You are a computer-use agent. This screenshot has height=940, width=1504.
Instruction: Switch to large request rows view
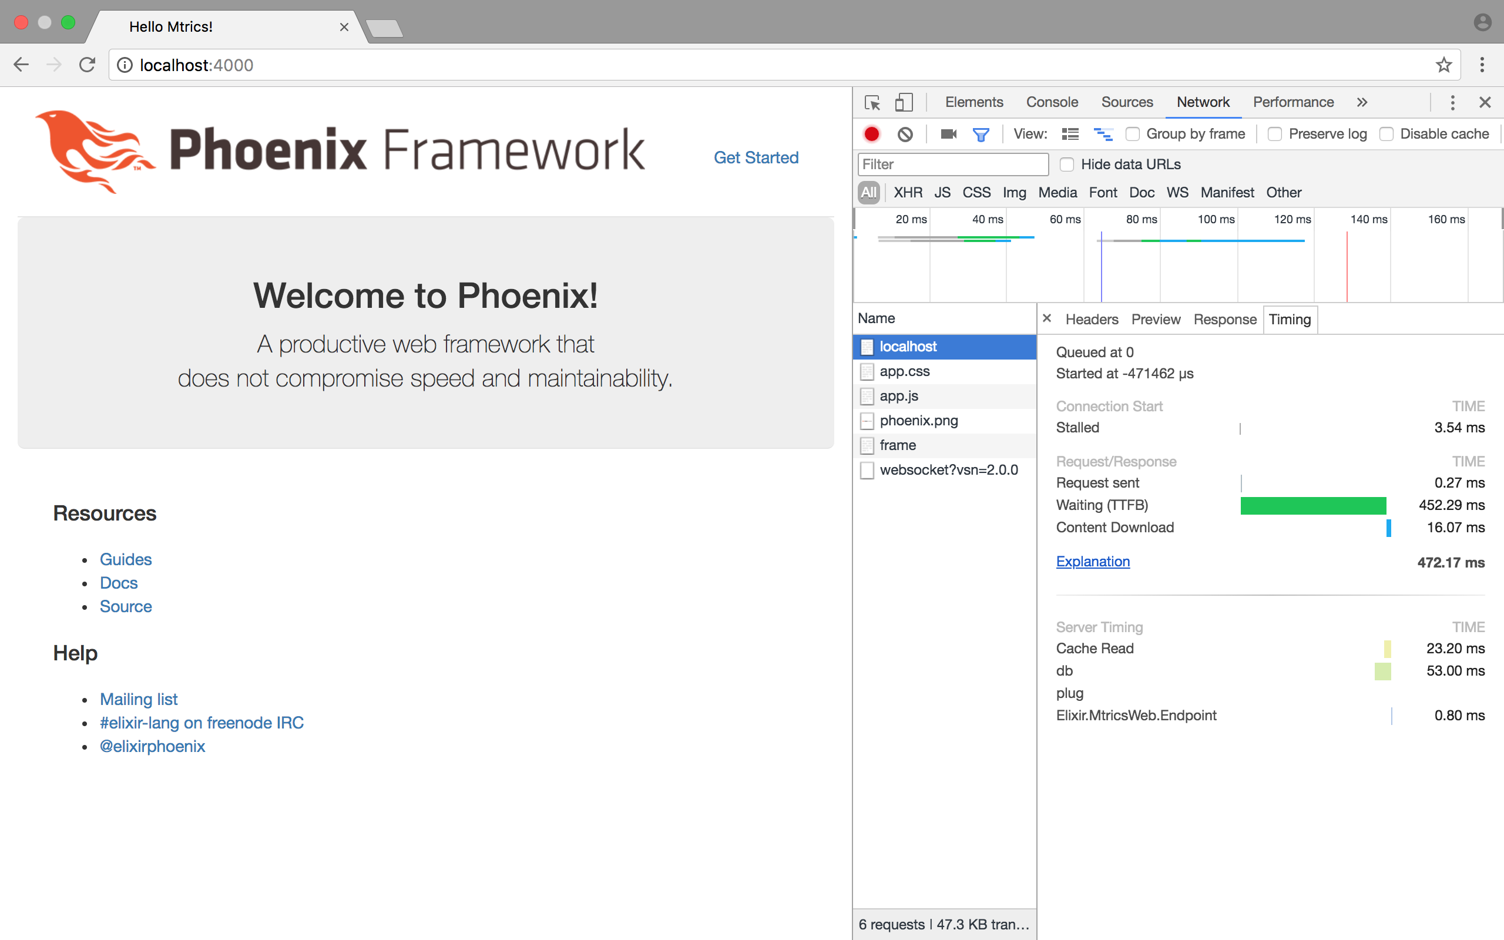[1070, 135]
